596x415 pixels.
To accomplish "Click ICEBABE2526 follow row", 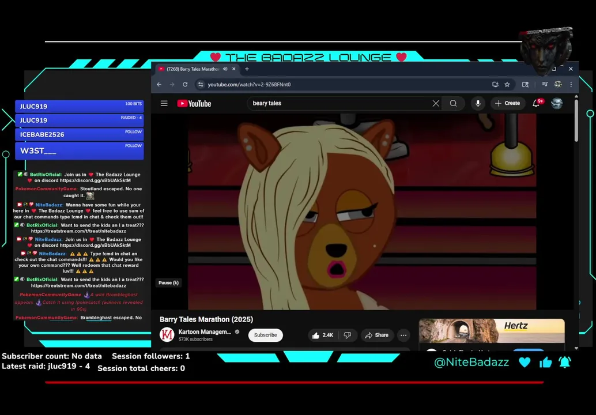I will click(79, 134).
